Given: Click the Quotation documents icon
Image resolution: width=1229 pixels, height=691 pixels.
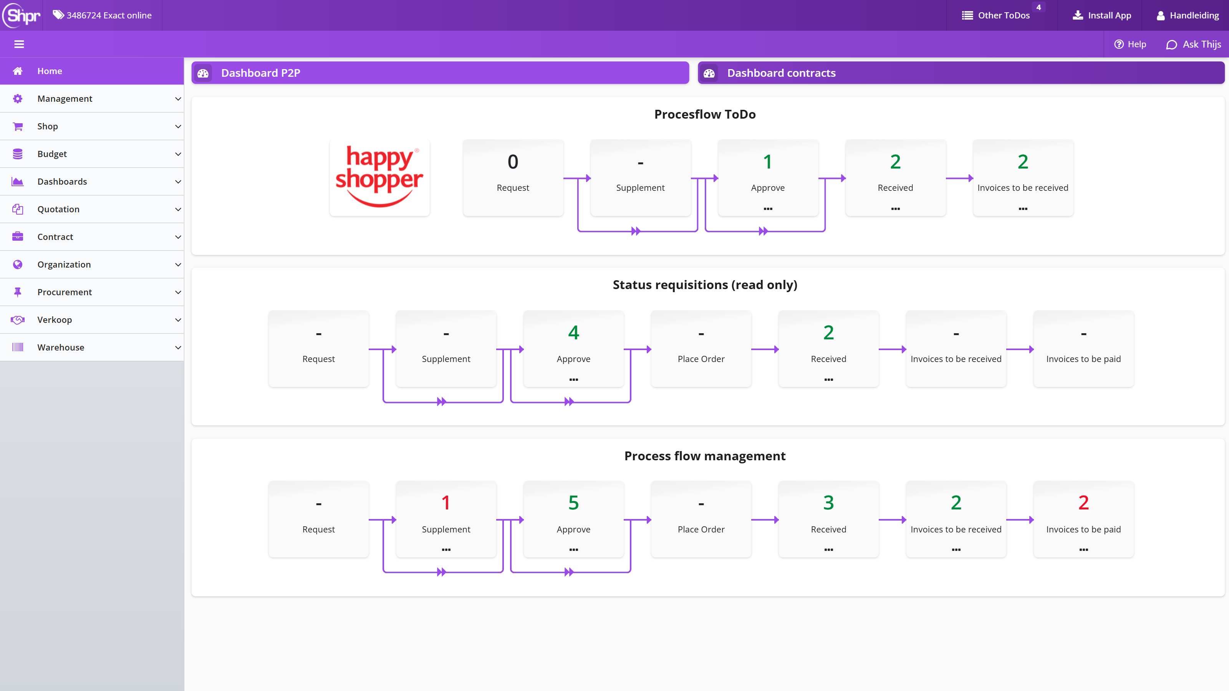Looking at the screenshot, I should click(18, 209).
